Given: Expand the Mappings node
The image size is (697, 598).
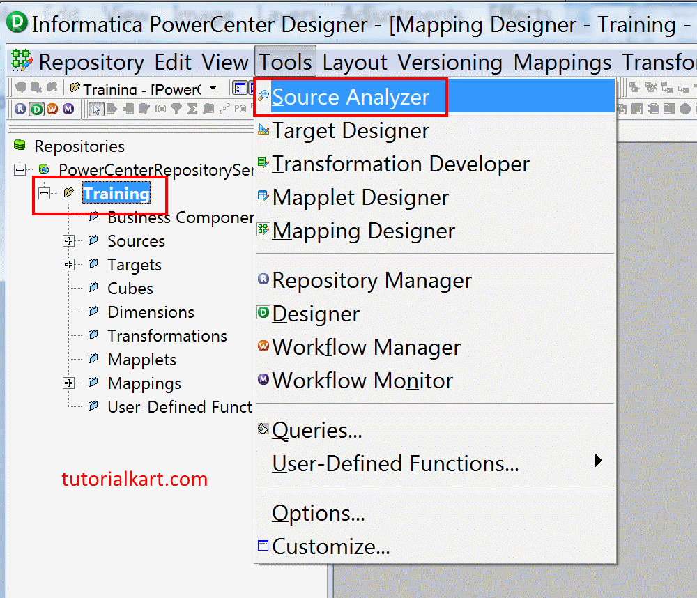Looking at the screenshot, I should tap(68, 383).
